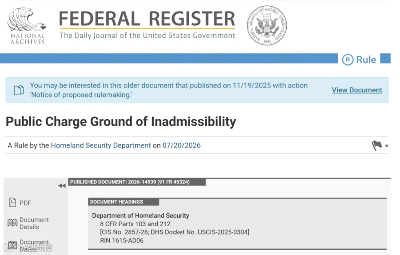The image size is (400, 255).
Task: Click the circled R Rule icon
Action: (348, 60)
